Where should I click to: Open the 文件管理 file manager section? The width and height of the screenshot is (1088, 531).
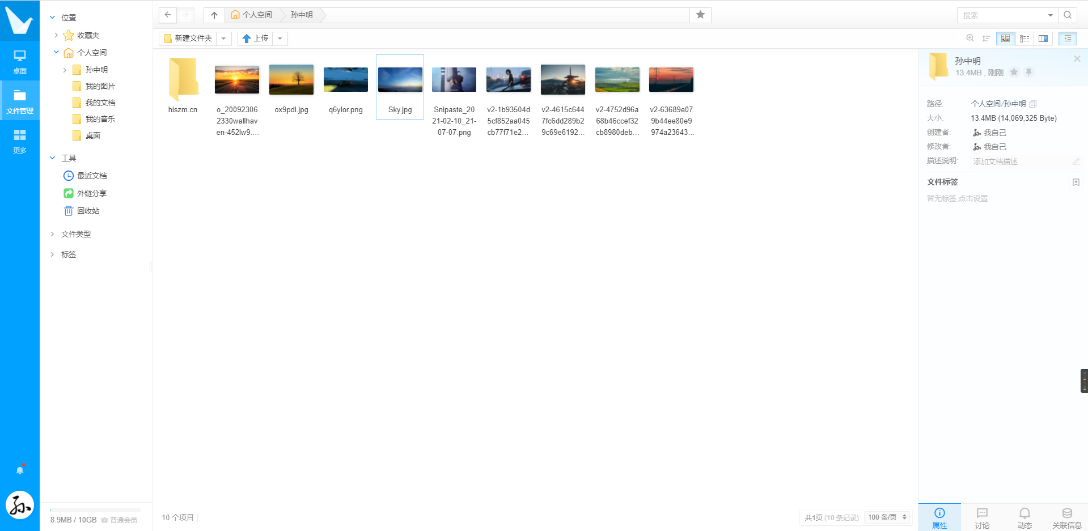point(20,101)
